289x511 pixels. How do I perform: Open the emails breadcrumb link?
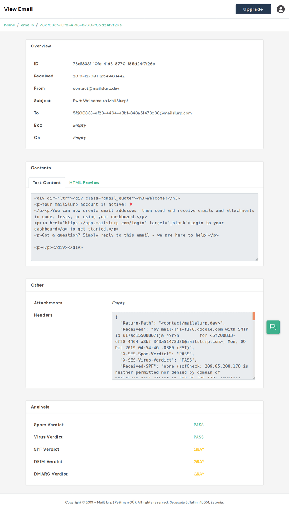(x=27, y=25)
